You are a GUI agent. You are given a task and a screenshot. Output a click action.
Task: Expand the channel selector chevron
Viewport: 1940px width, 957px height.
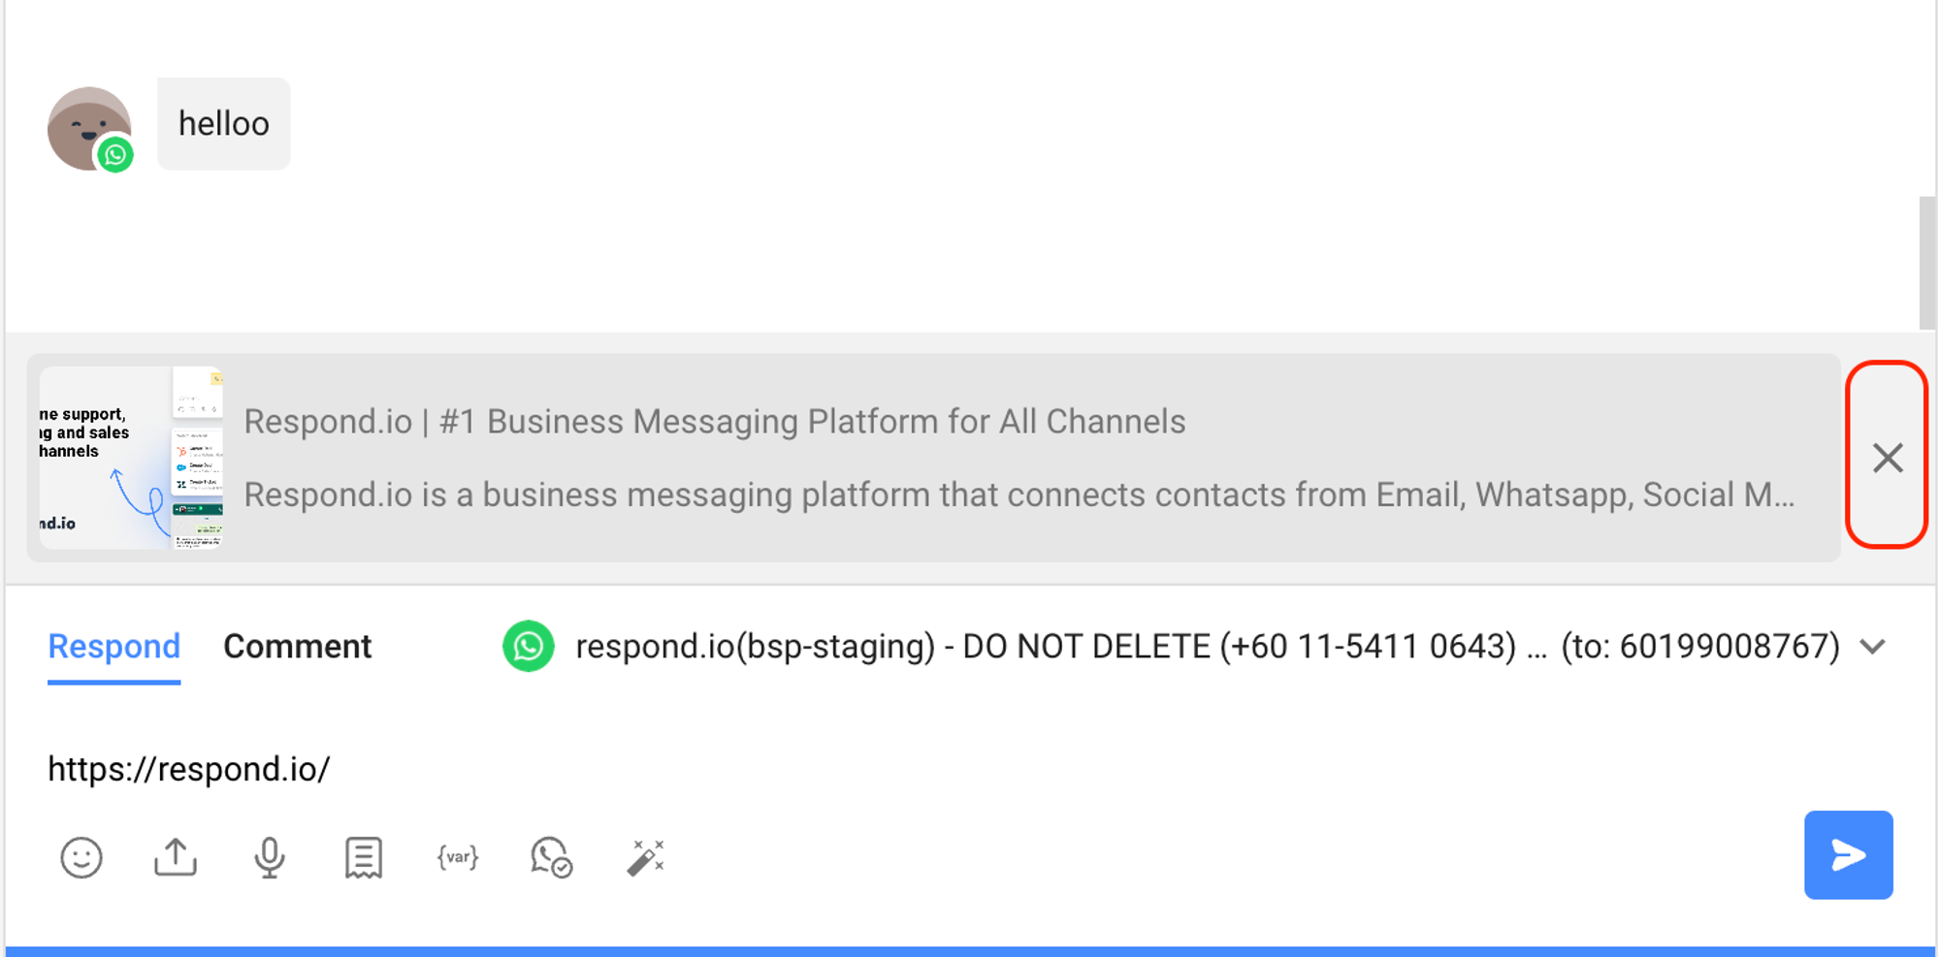pyautogui.click(x=1873, y=647)
